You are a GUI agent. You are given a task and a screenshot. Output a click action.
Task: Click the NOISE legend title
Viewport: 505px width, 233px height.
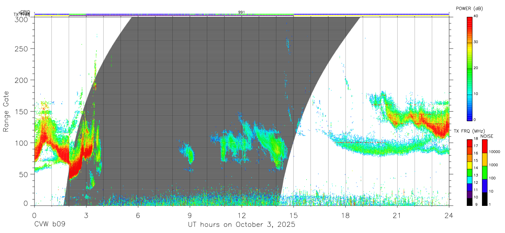coord(486,136)
